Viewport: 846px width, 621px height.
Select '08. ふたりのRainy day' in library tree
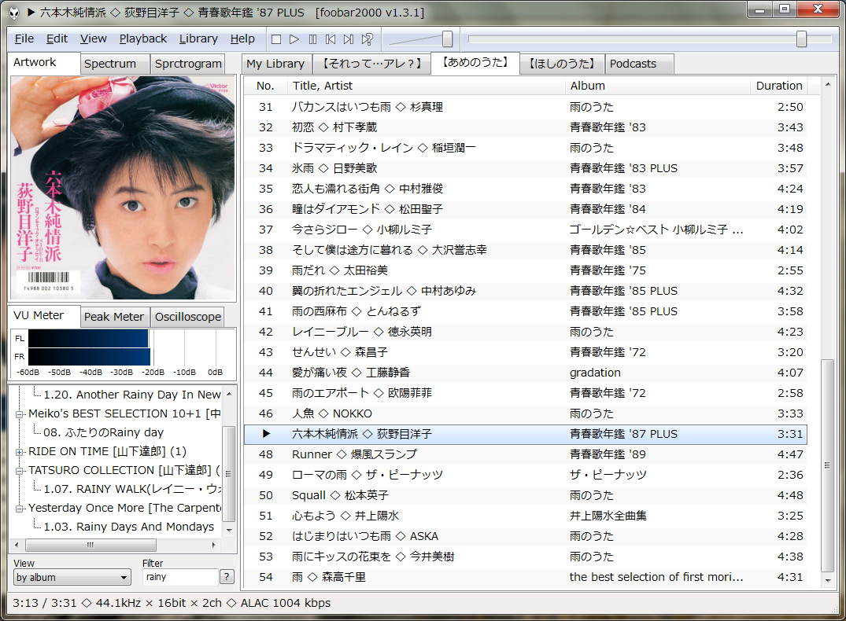tap(104, 432)
